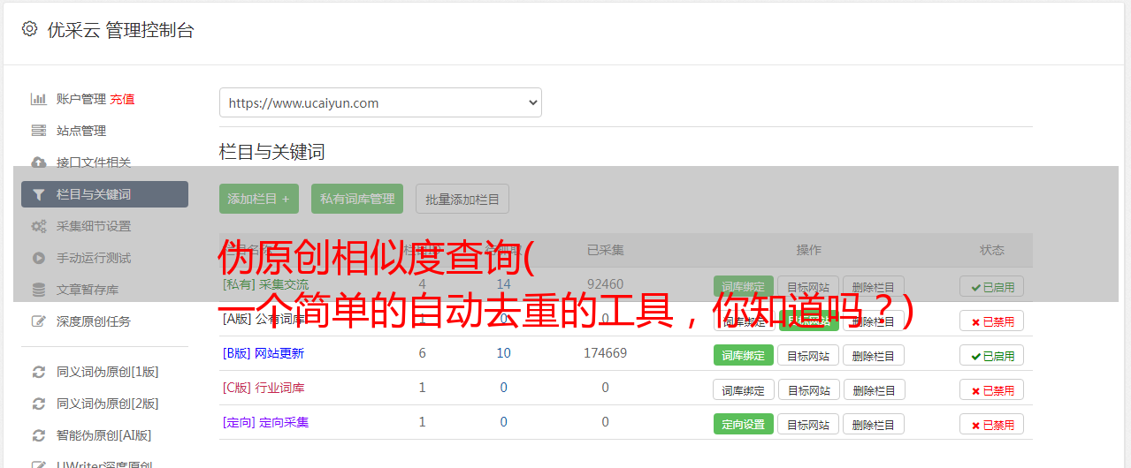The width and height of the screenshot is (1131, 468).
Task: Click 目标网站 in the 行业词库 row
Action: click(809, 390)
